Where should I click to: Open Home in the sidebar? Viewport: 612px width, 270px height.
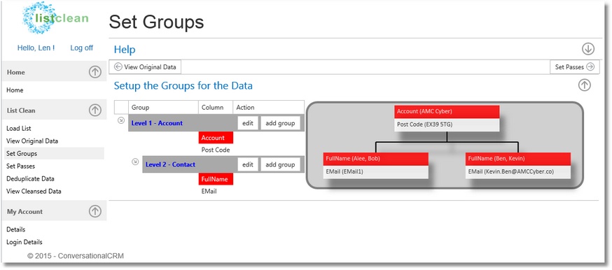coord(15,90)
